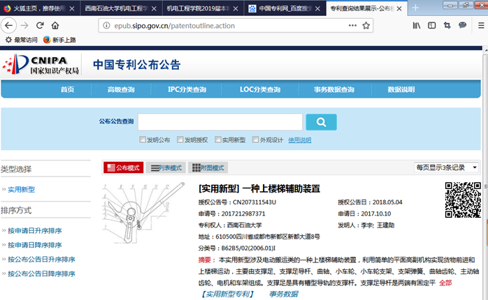Click the browser back arrow

pos(9,25)
